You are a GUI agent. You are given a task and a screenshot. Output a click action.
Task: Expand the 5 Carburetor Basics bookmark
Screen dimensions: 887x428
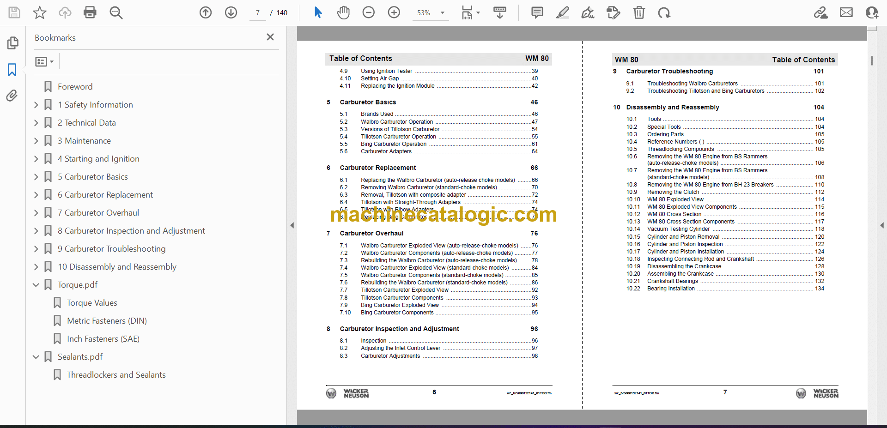coord(36,177)
